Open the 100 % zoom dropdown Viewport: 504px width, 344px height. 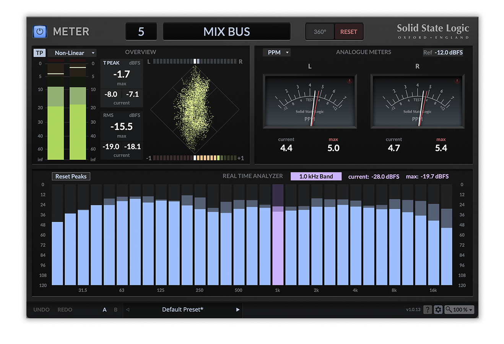459,310
